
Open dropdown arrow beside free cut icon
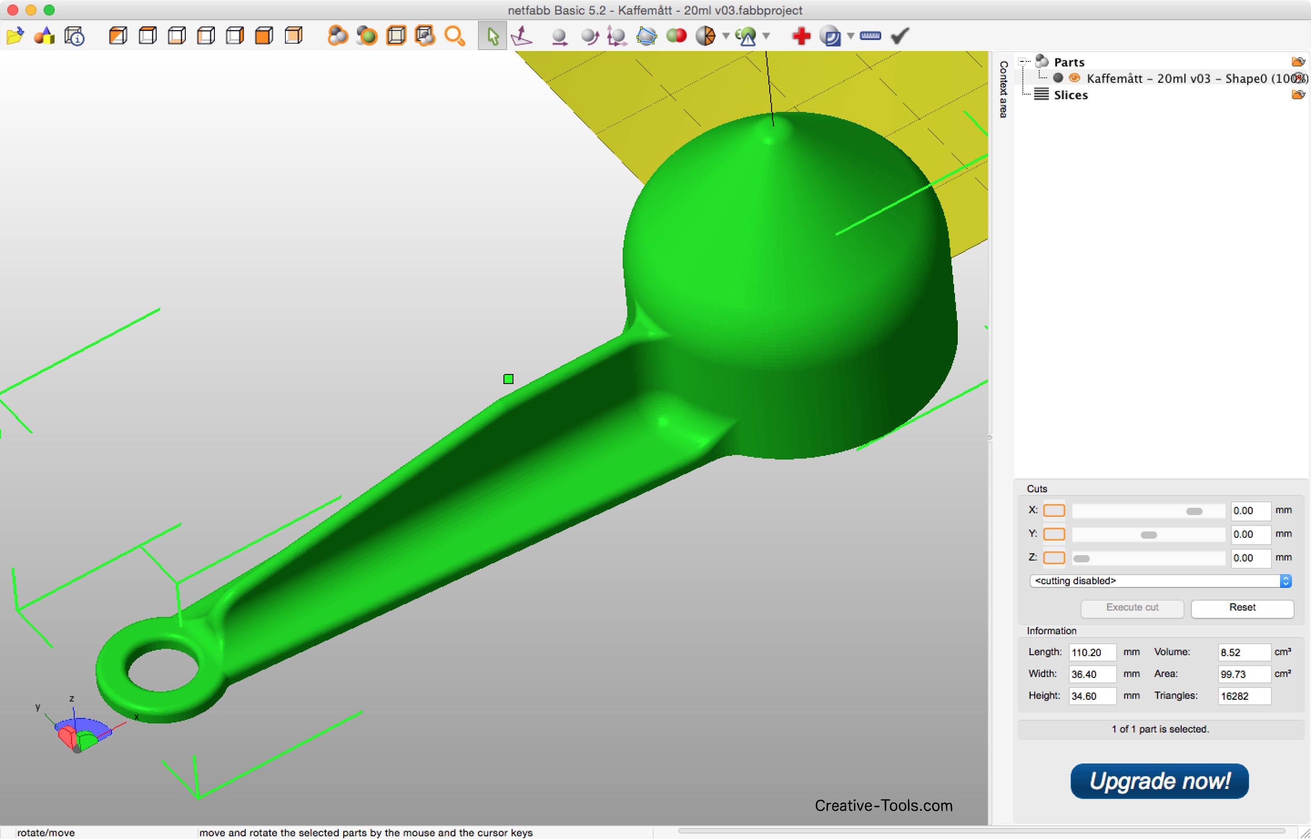click(726, 36)
